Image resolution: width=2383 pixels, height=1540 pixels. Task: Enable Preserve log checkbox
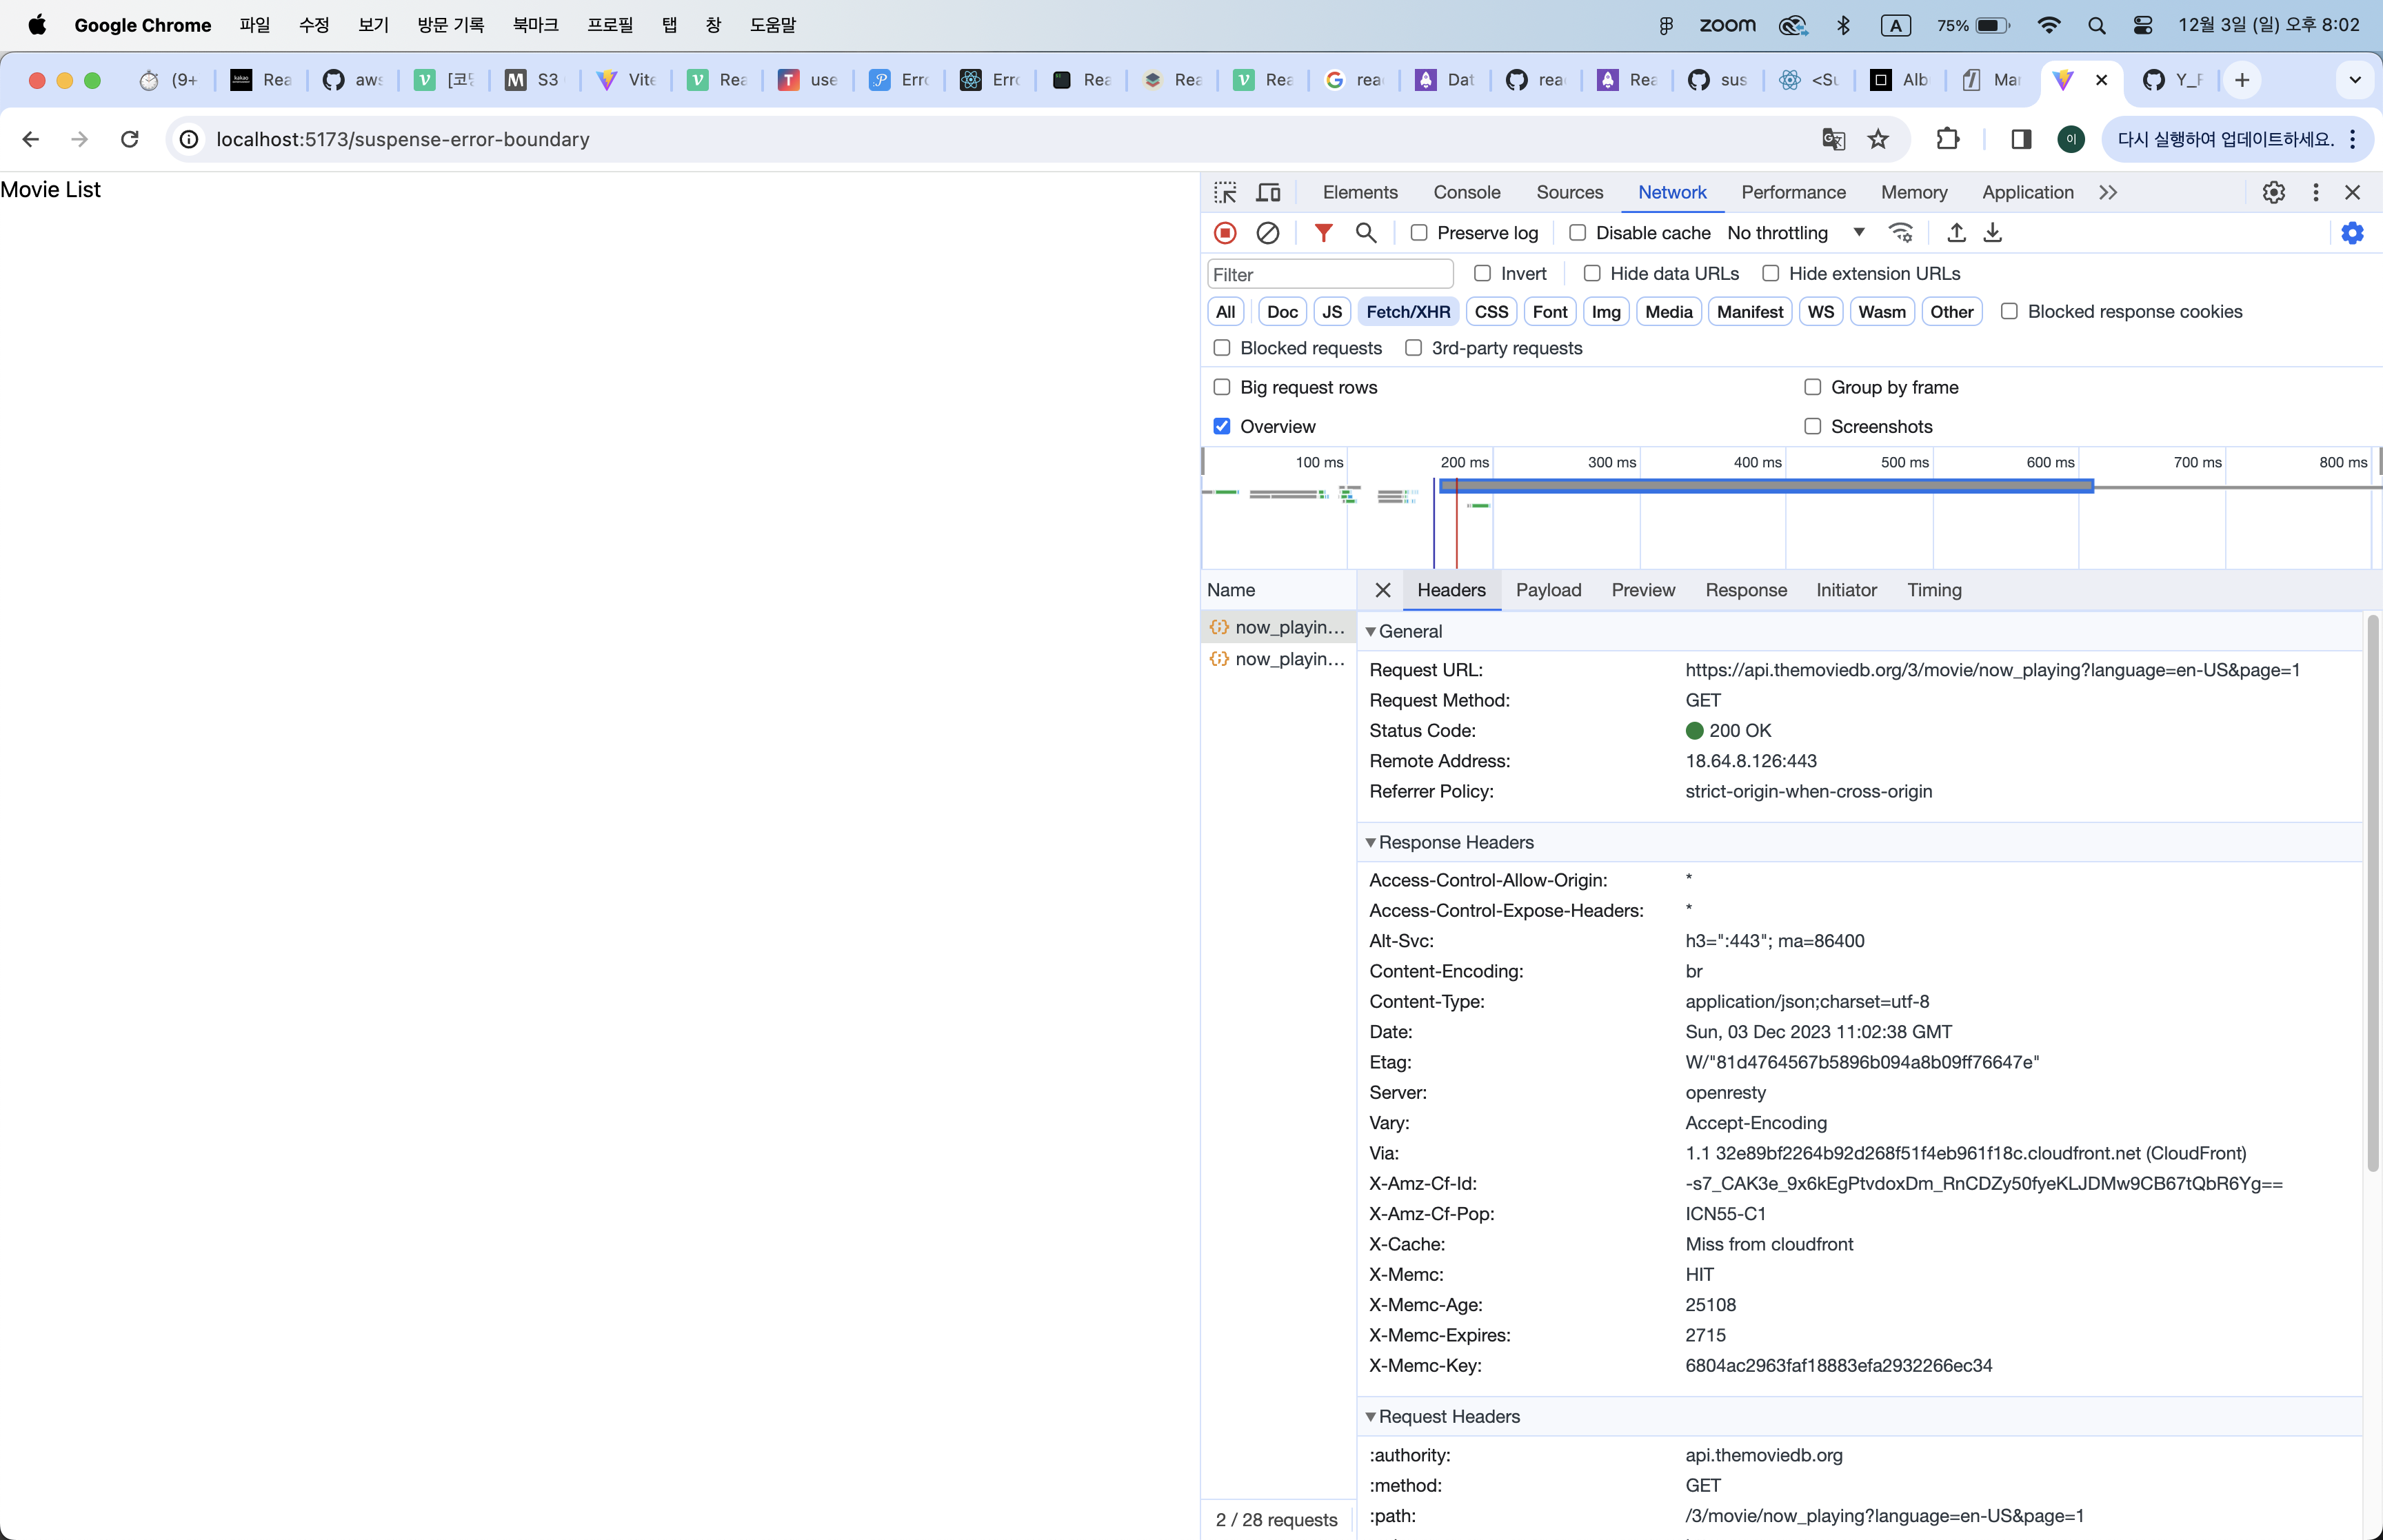1419,233
